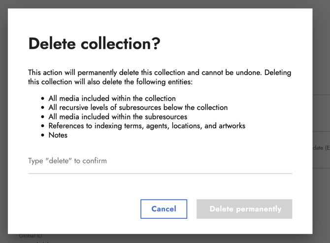The width and height of the screenshot is (330, 243).
Task: Click the "References to indexing terms" list item
Action: click(147, 126)
